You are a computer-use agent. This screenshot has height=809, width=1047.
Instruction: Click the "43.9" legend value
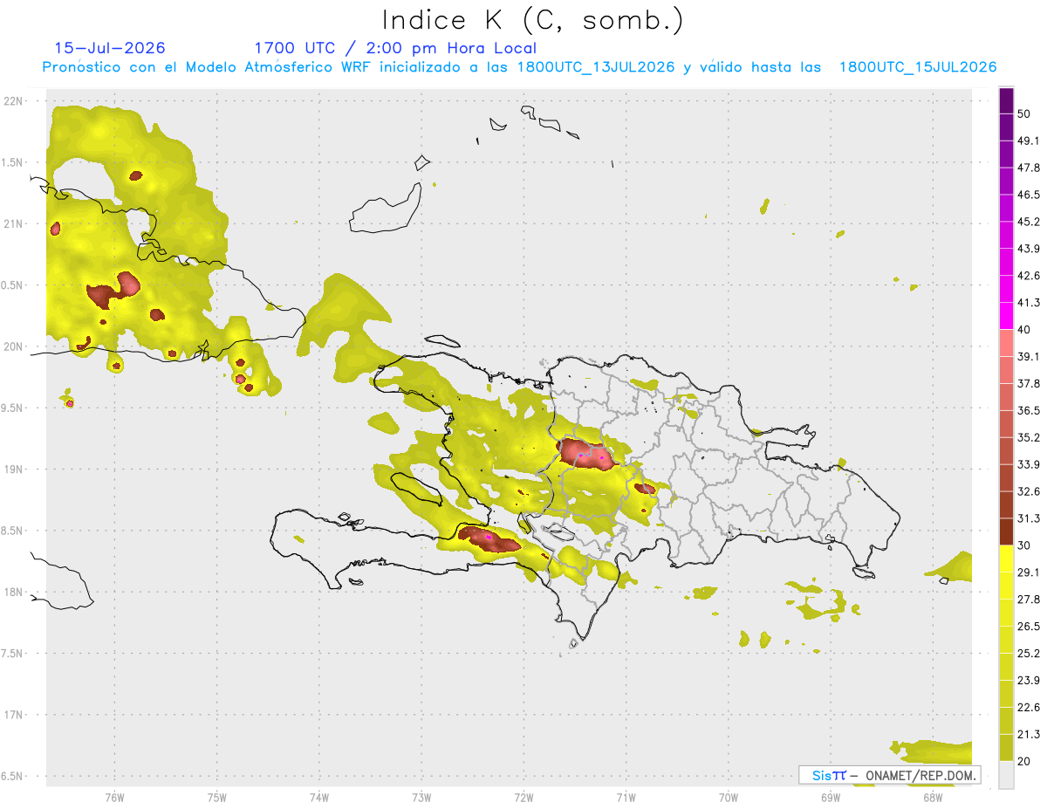coord(1029,249)
